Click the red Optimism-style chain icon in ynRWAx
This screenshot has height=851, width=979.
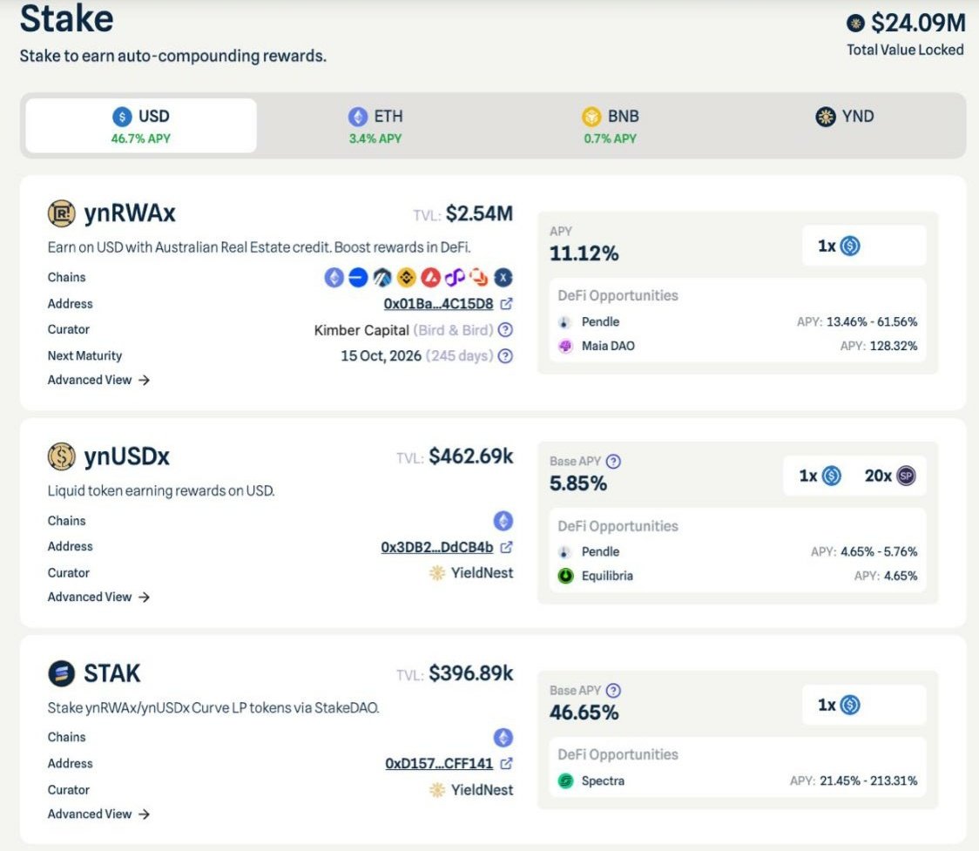(x=431, y=277)
